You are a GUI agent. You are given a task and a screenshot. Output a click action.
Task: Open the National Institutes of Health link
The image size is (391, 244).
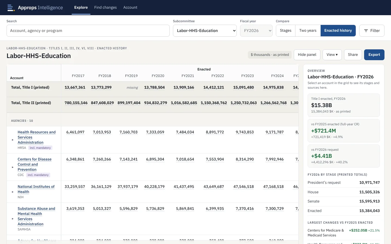[36, 189]
